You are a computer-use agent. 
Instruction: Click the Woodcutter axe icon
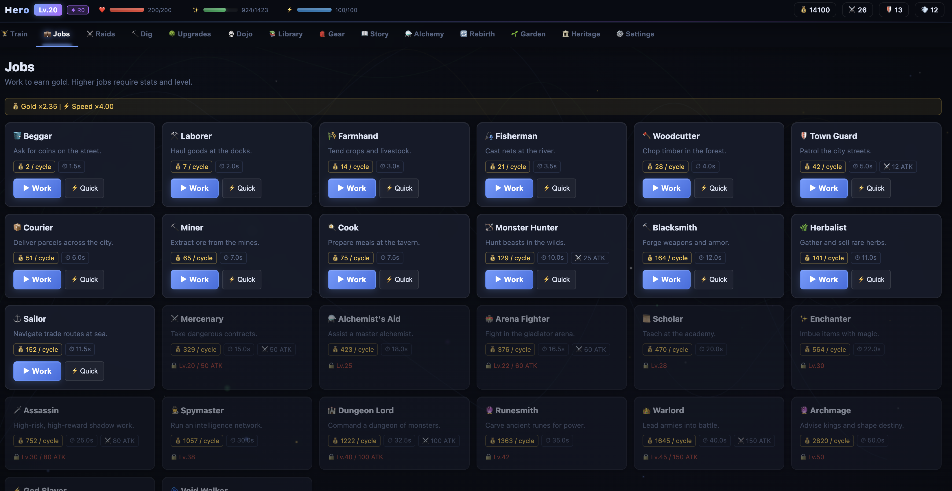pyautogui.click(x=646, y=135)
